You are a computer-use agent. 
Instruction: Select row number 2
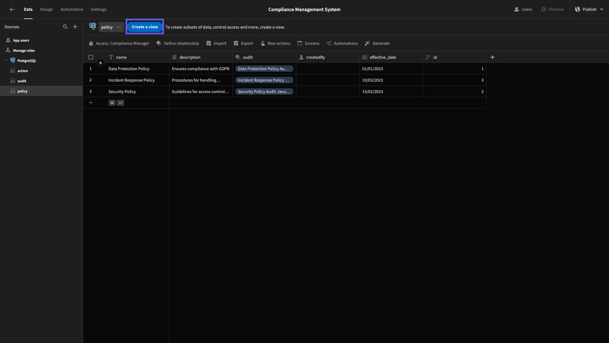click(90, 80)
